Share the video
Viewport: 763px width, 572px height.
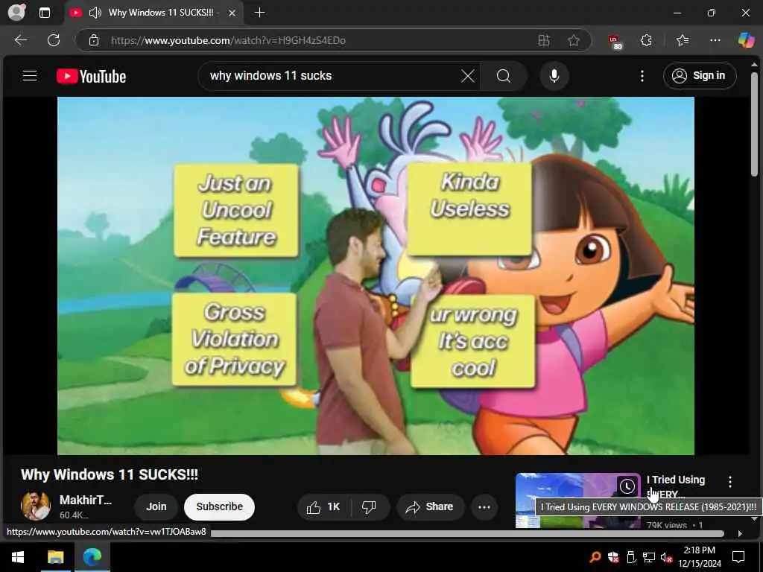pos(431,506)
